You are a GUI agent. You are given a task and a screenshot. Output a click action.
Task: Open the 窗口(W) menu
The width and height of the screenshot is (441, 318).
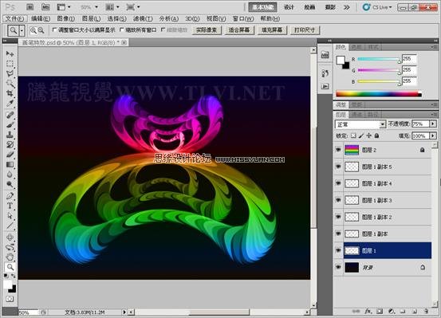(243, 19)
